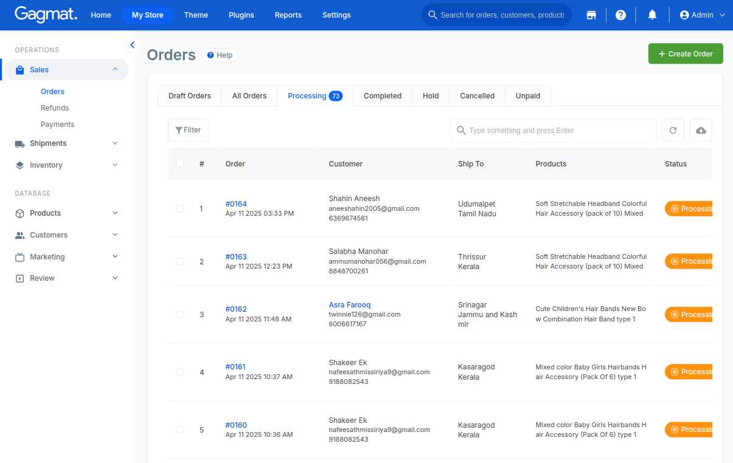The height and width of the screenshot is (463, 733).
Task: Open the Cancelled orders tab
Action: click(x=477, y=96)
